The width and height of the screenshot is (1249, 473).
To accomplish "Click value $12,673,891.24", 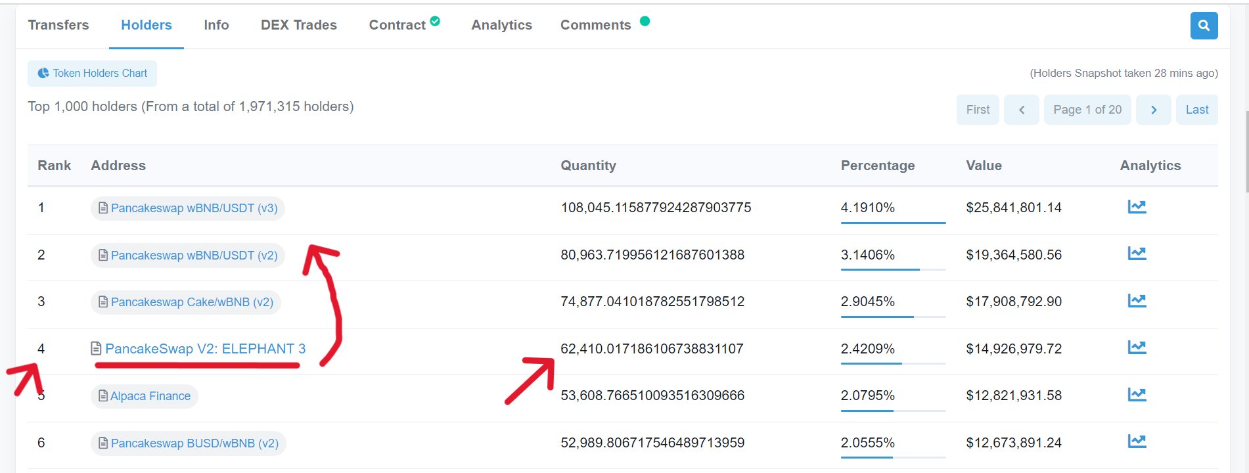I will [x=1014, y=443].
